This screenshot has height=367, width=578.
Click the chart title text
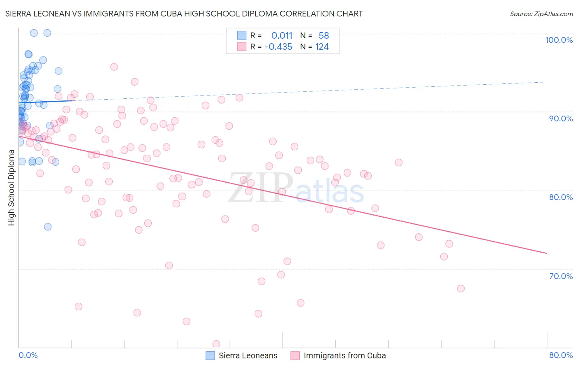[x=184, y=14]
